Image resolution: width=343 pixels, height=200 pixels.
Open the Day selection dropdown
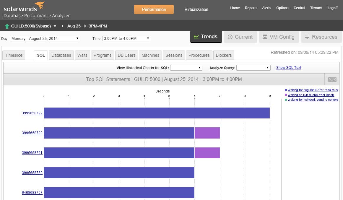click(x=45, y=38)
